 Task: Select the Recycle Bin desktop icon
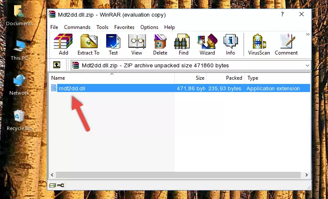(20, 120)
